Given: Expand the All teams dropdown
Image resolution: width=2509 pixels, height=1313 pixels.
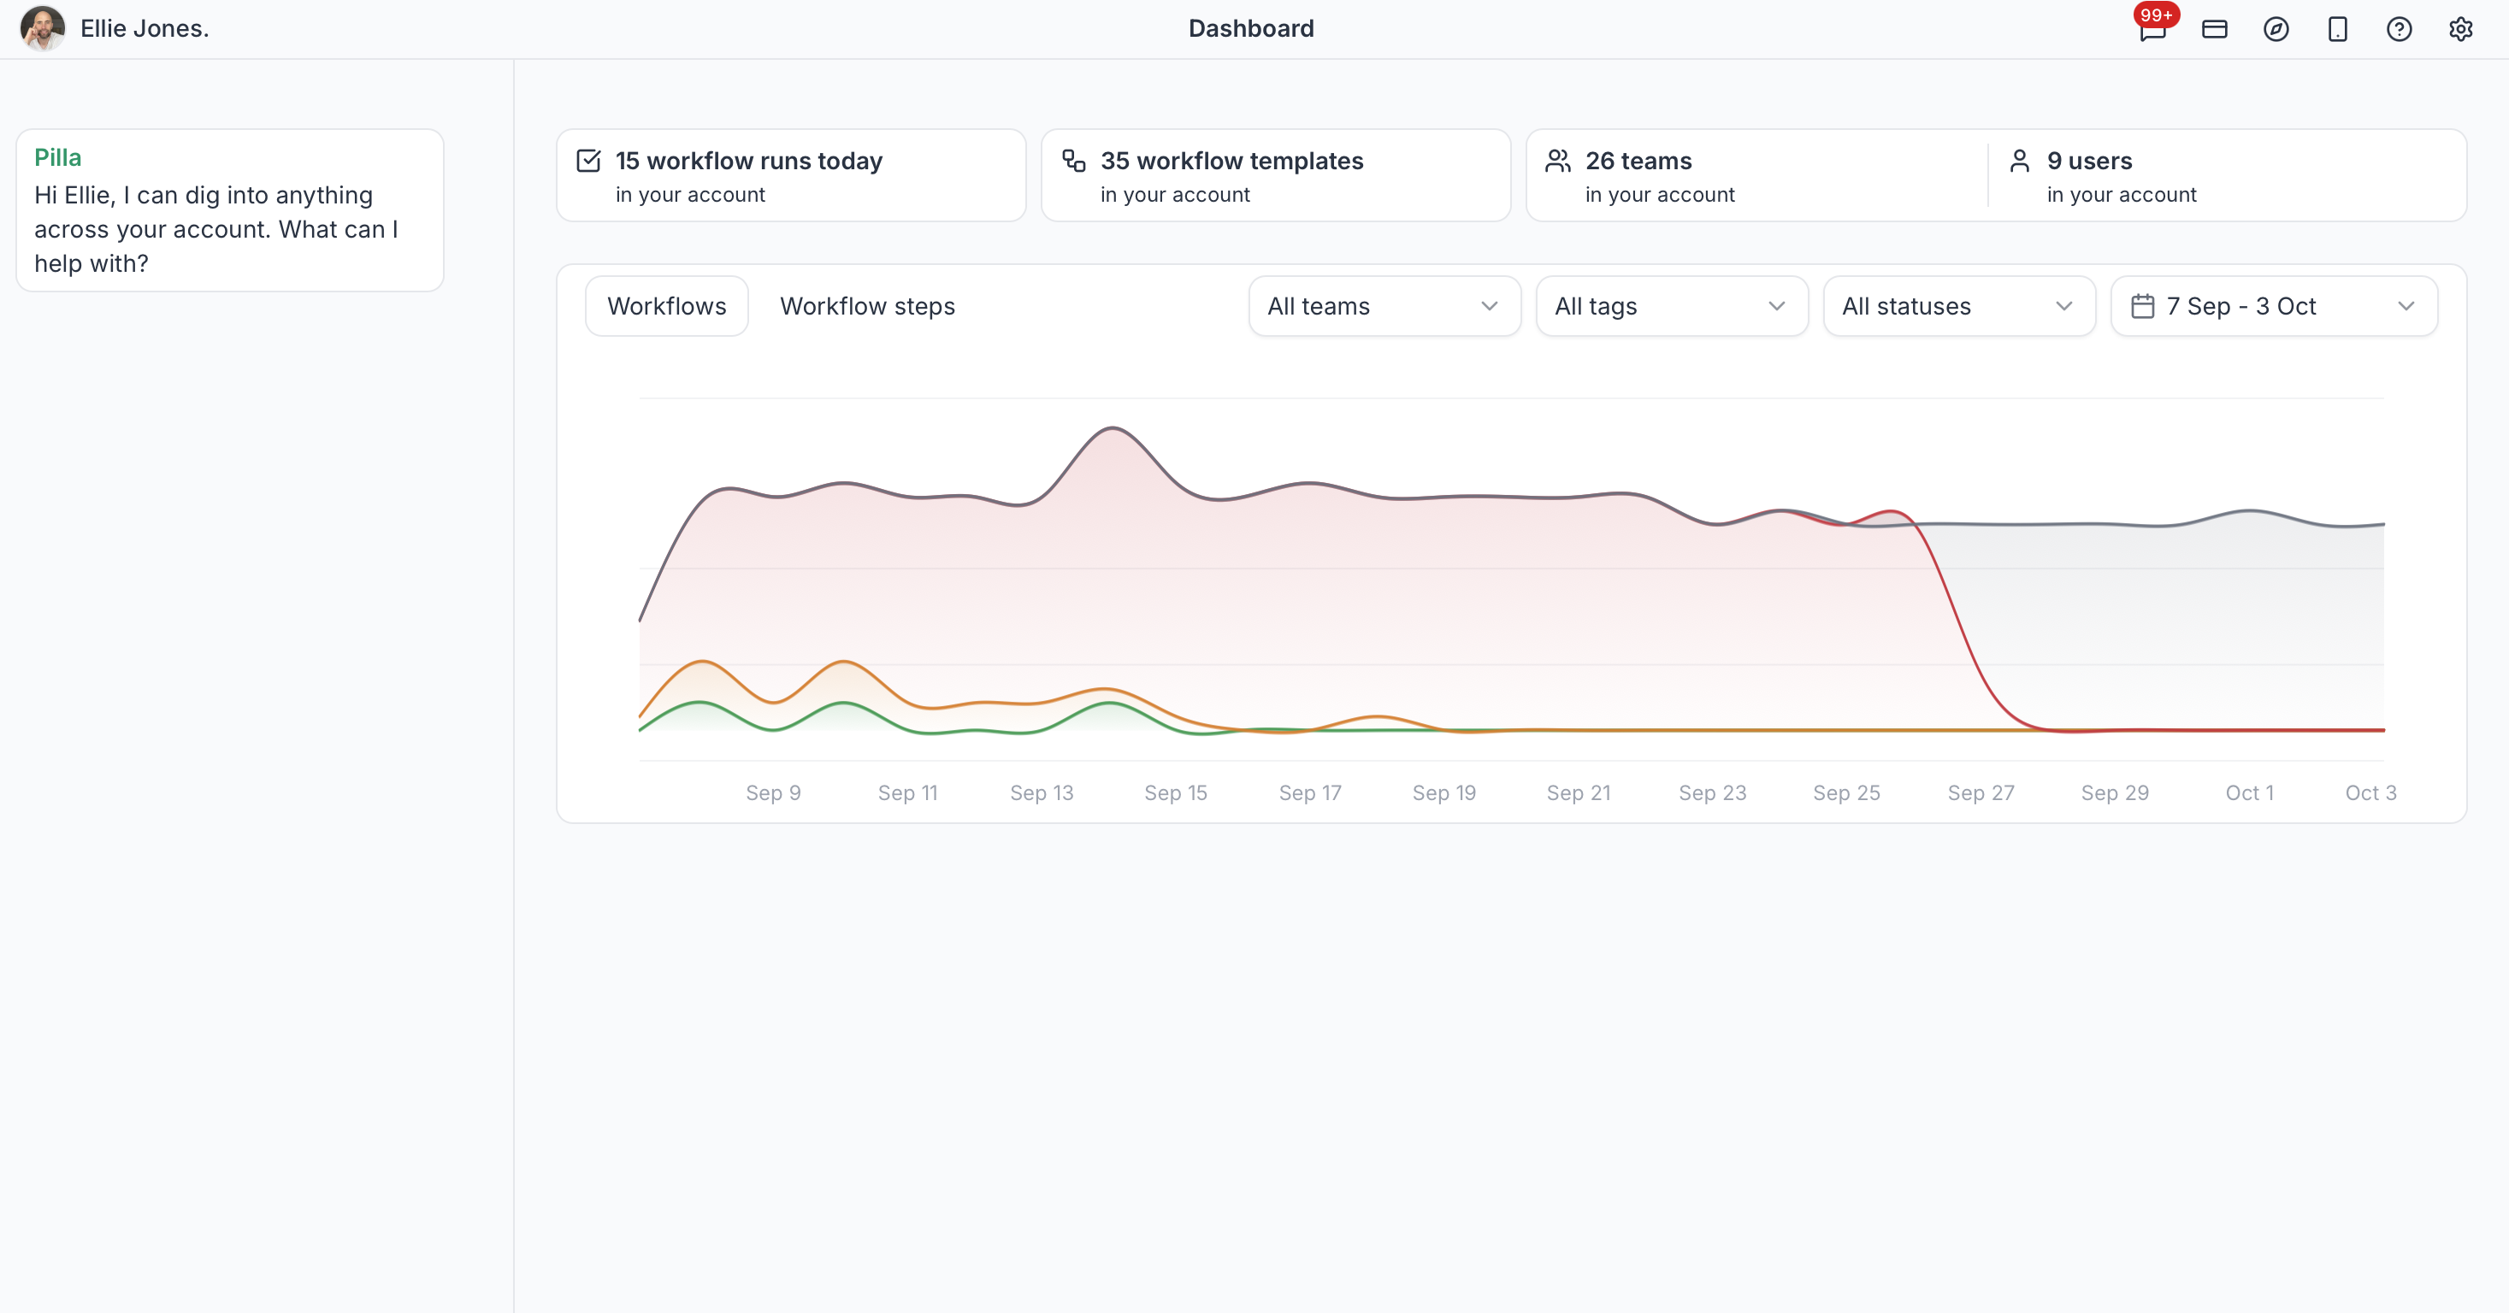Looking at the screenshot, I should click(1384, 306).
